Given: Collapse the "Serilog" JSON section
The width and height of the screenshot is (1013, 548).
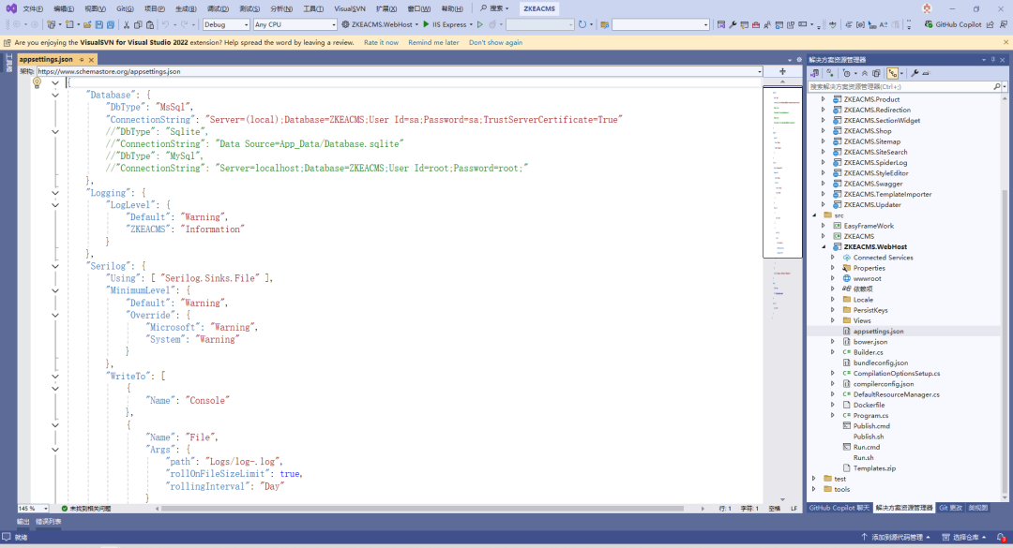Looking at the screenshot, I should point(55,266).
